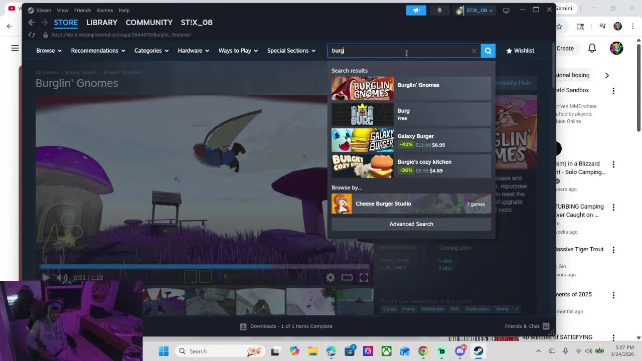Expand Ways to Play dropdown
This screenshot has width=642, height=361.
coord(238,51)
